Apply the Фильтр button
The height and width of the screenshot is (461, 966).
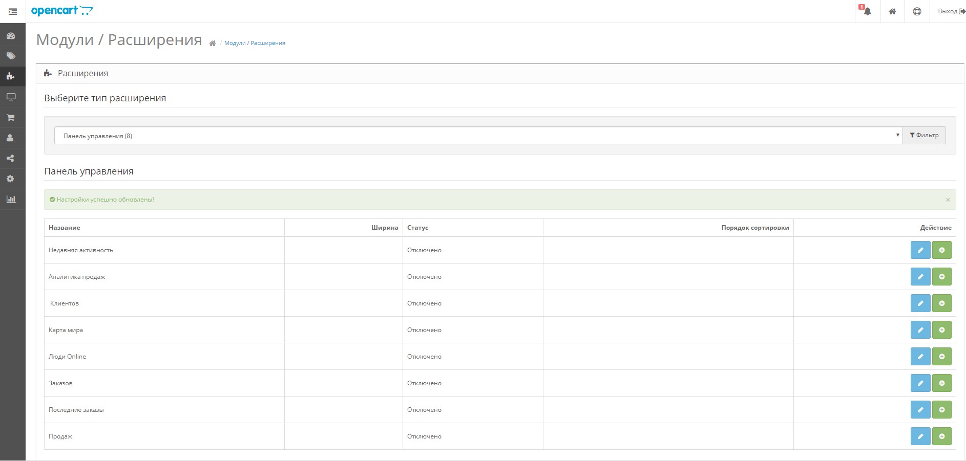tap(924, 136)
